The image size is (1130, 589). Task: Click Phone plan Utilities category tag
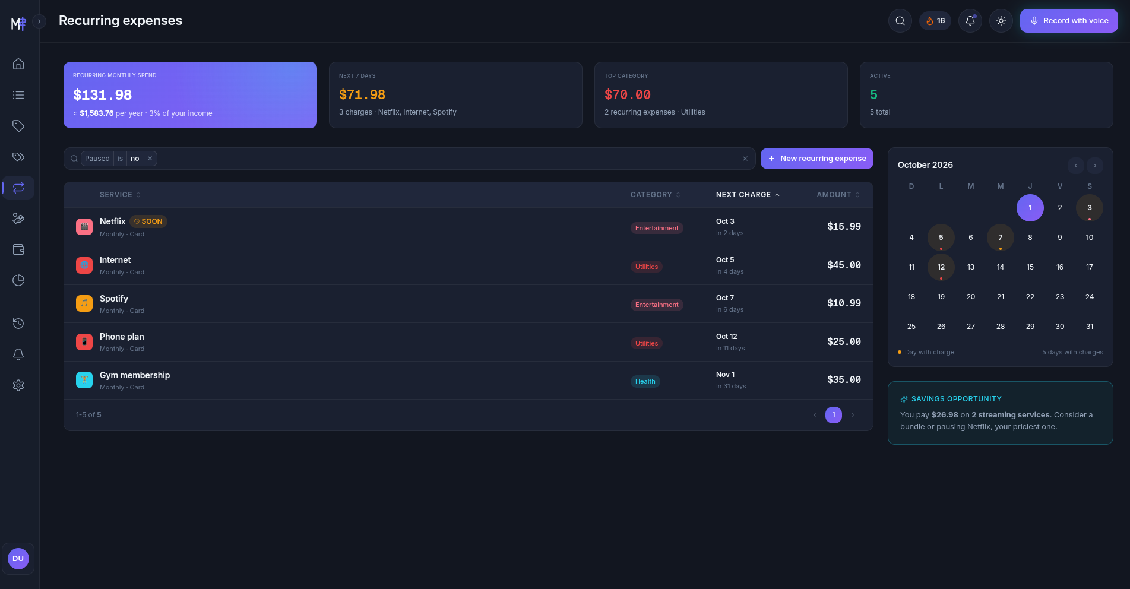click(647, 343)
